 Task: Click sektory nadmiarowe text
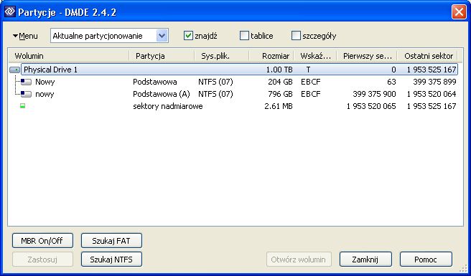pos(168,106)
